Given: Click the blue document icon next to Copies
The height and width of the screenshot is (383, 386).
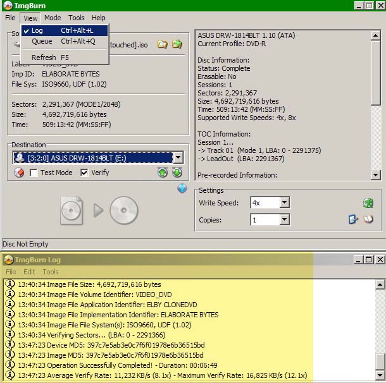Looking at the screenshot, I should click(353, 219).
